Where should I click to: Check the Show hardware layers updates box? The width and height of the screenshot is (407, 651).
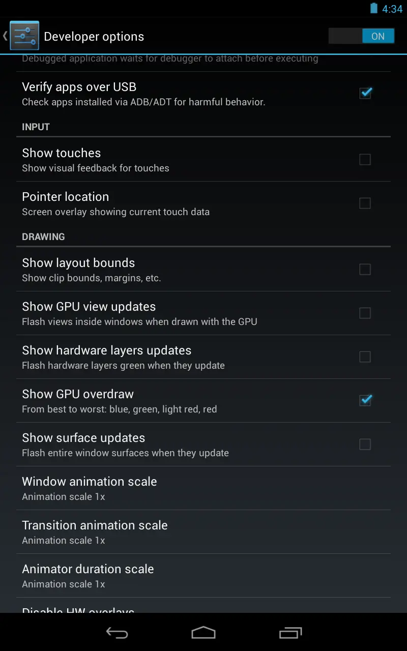tap(365, 357)
